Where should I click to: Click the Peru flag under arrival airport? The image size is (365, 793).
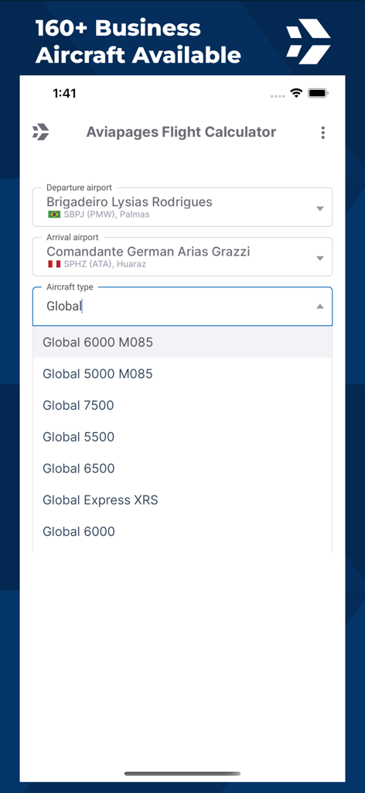pyautogui.click(x=54, y=264)
